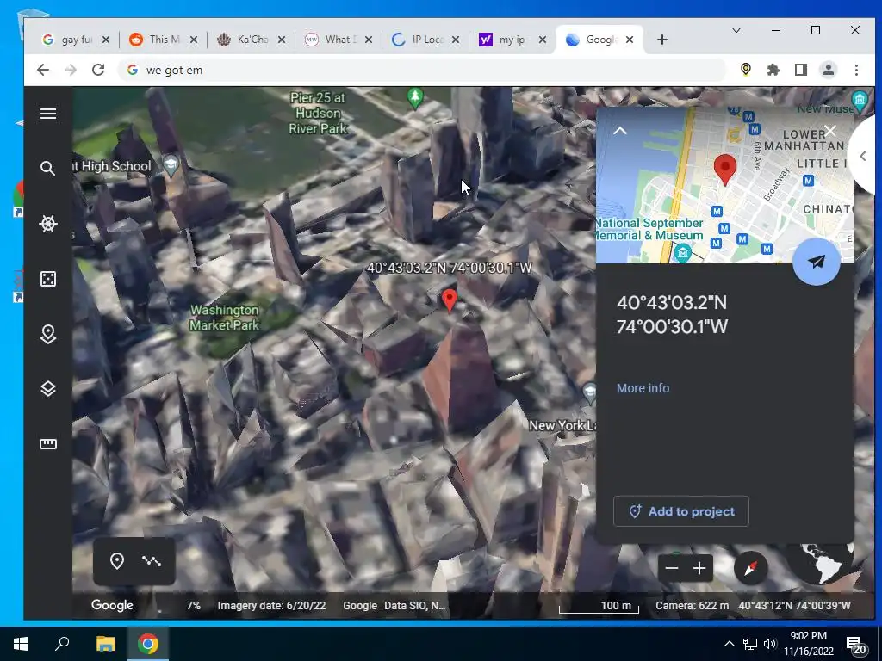Click the compass to reset north

point(750,568)
